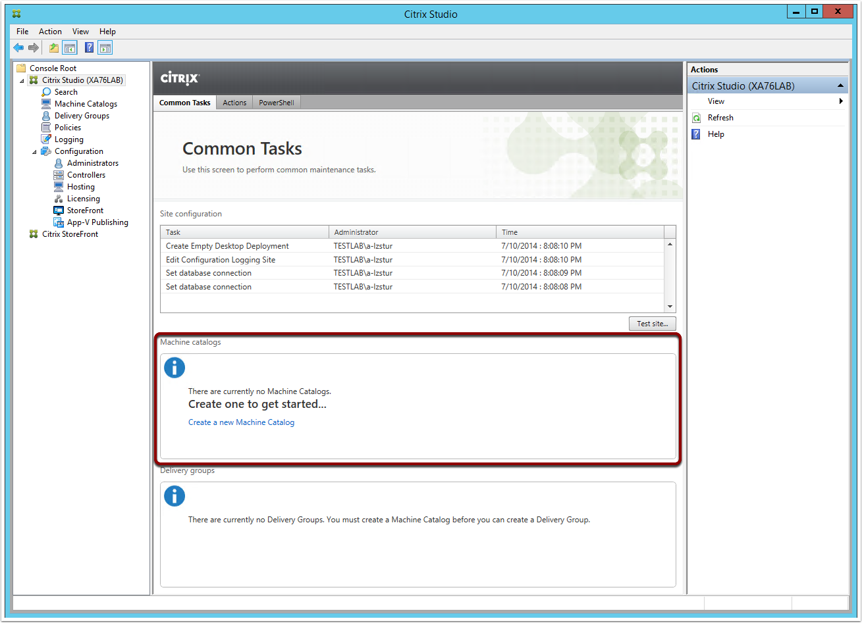Click the Delivery Groups user icon

[x=46, y=116]
